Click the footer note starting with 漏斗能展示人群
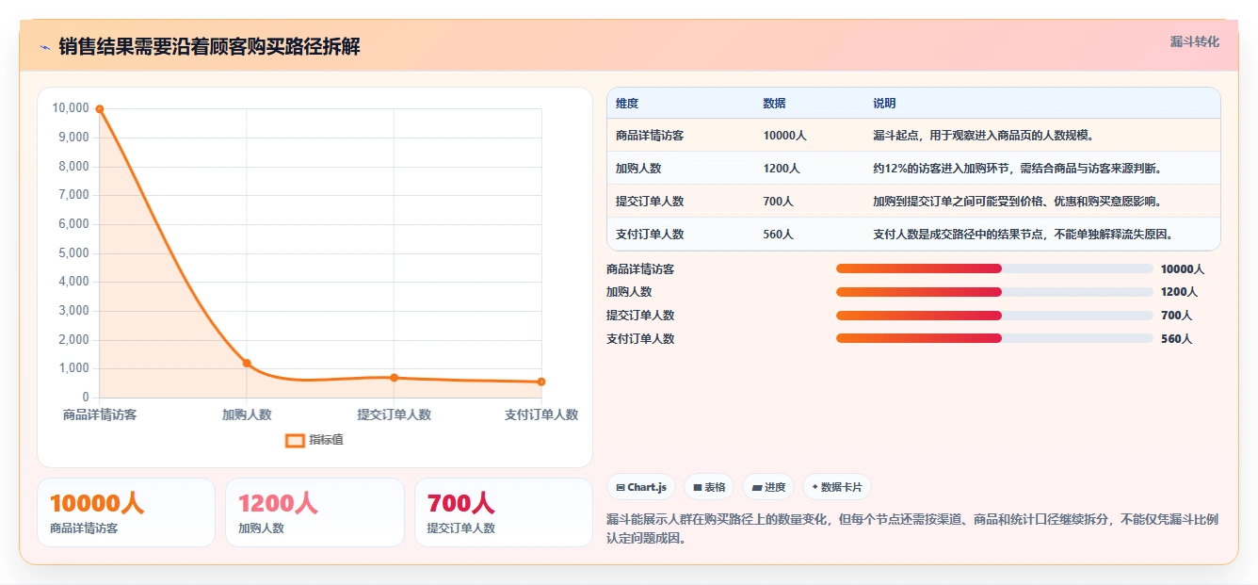 [x=913, y=528]
